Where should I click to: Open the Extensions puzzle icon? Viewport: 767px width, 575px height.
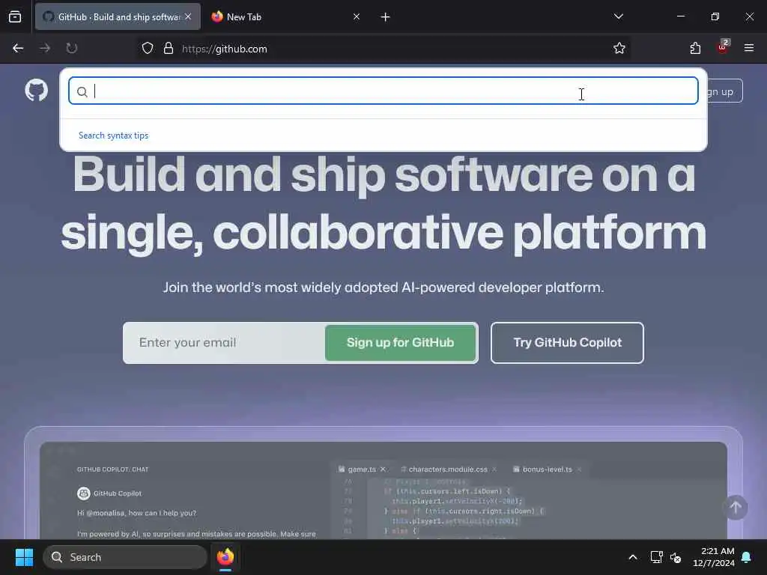point(695,48)
